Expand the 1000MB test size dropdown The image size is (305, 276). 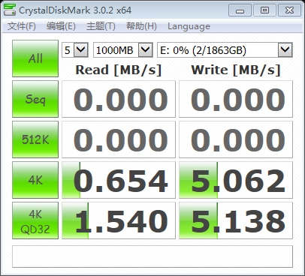[123, 50]
